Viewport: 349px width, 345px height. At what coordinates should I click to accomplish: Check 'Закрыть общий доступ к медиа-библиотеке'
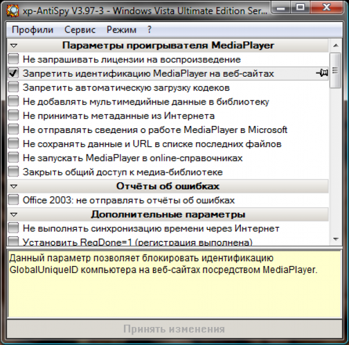(x=13, y=172)
